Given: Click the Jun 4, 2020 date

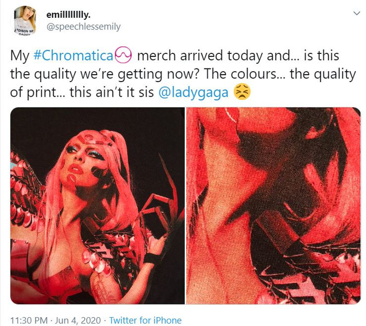Looking at the screenshot, I should pyautogui.click(x=78, y=320).
